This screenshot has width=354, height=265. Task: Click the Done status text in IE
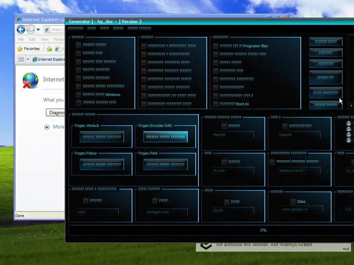click(x=20, y=216)
